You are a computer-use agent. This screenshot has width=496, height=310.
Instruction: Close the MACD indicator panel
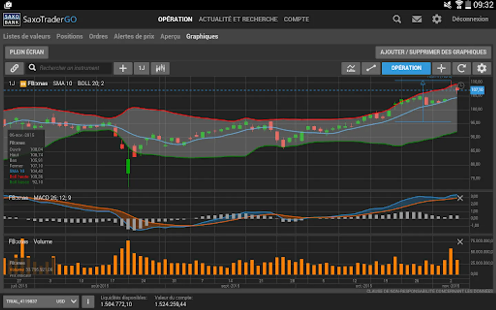coord(460,198)
